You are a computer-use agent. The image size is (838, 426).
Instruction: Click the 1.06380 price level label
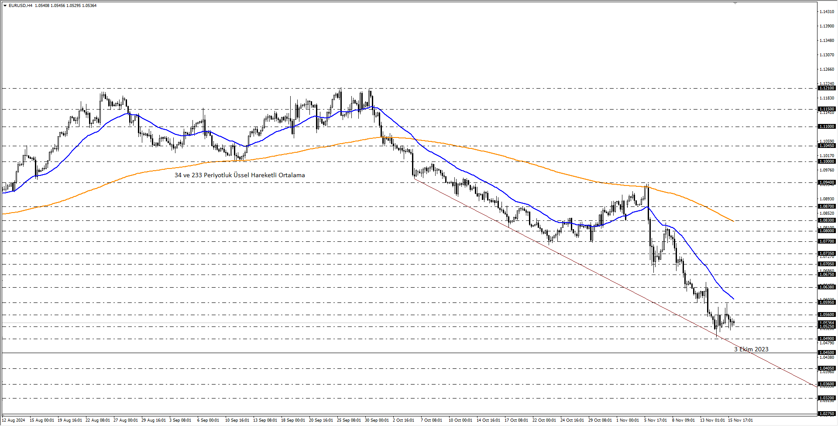tap(827, 287)
